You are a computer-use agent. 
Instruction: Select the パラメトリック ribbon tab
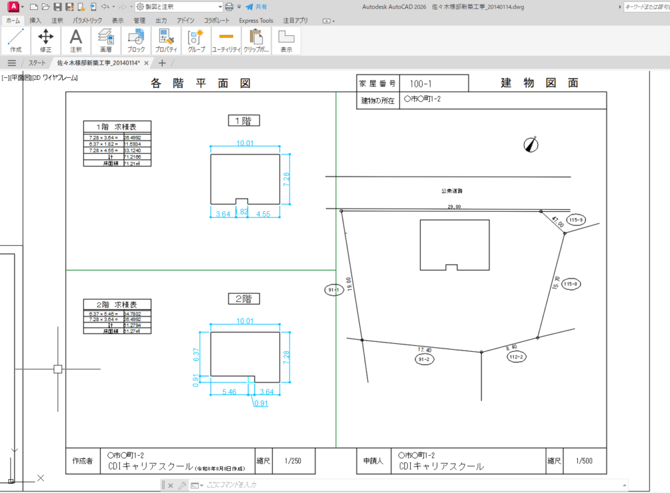click(87, 20)
